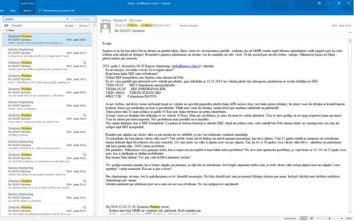Click reading pane scrollbar down arrow
This screenshot has width=354, height=221.
point(350,212)
